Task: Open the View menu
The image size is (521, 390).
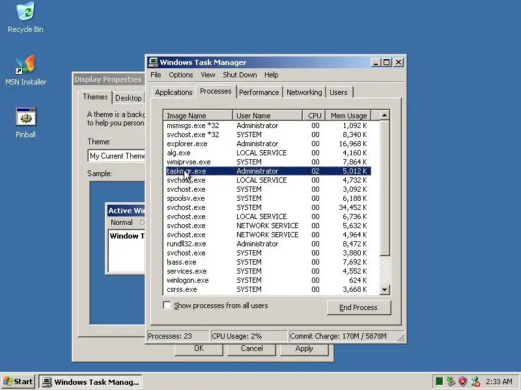Action: pyautogui.click(x=208, y=75)
